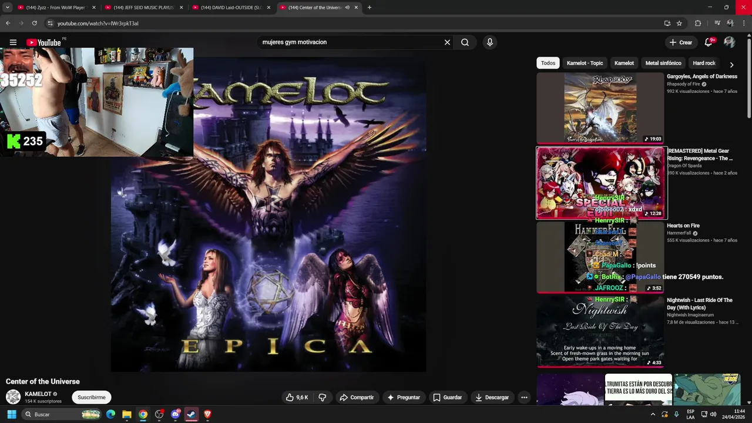Open more actions three-dot menu below video

(x=524, y=397)
